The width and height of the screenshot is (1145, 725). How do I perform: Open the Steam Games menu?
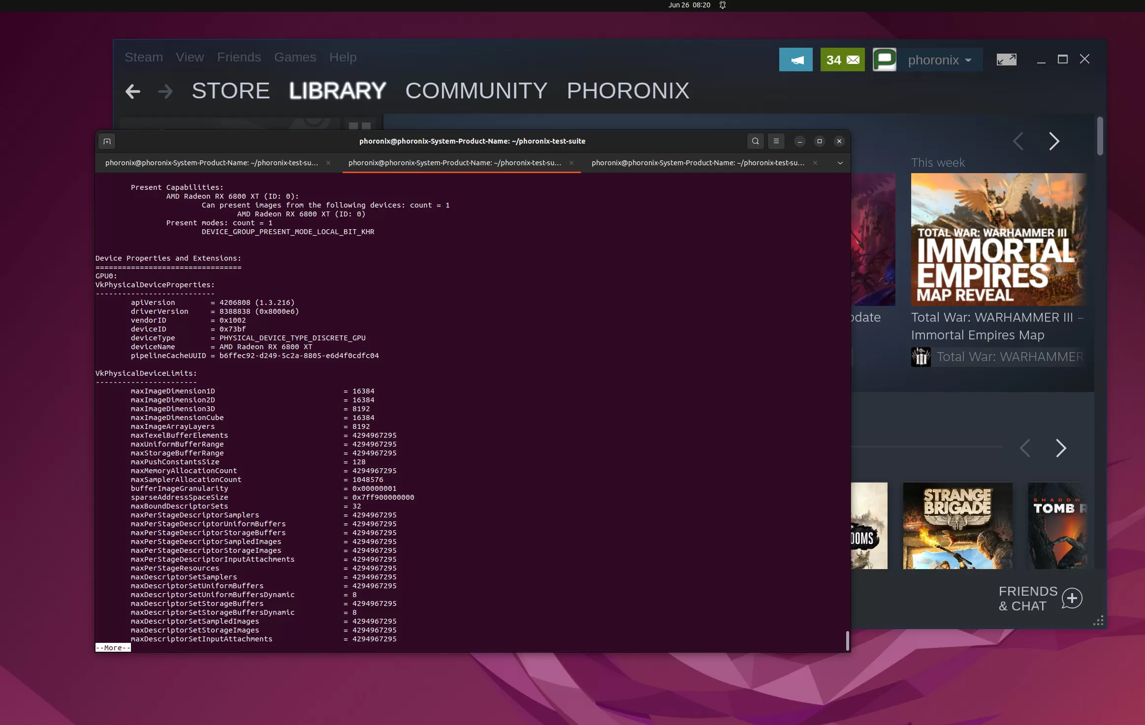pos(294,57)
